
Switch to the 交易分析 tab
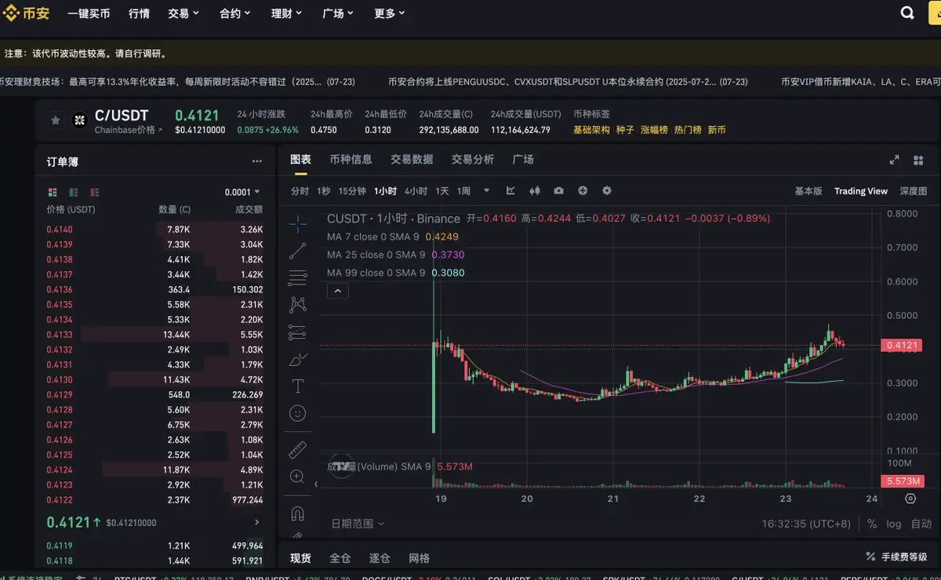click(473, 159)
